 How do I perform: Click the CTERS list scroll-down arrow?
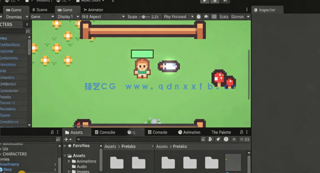29,125
